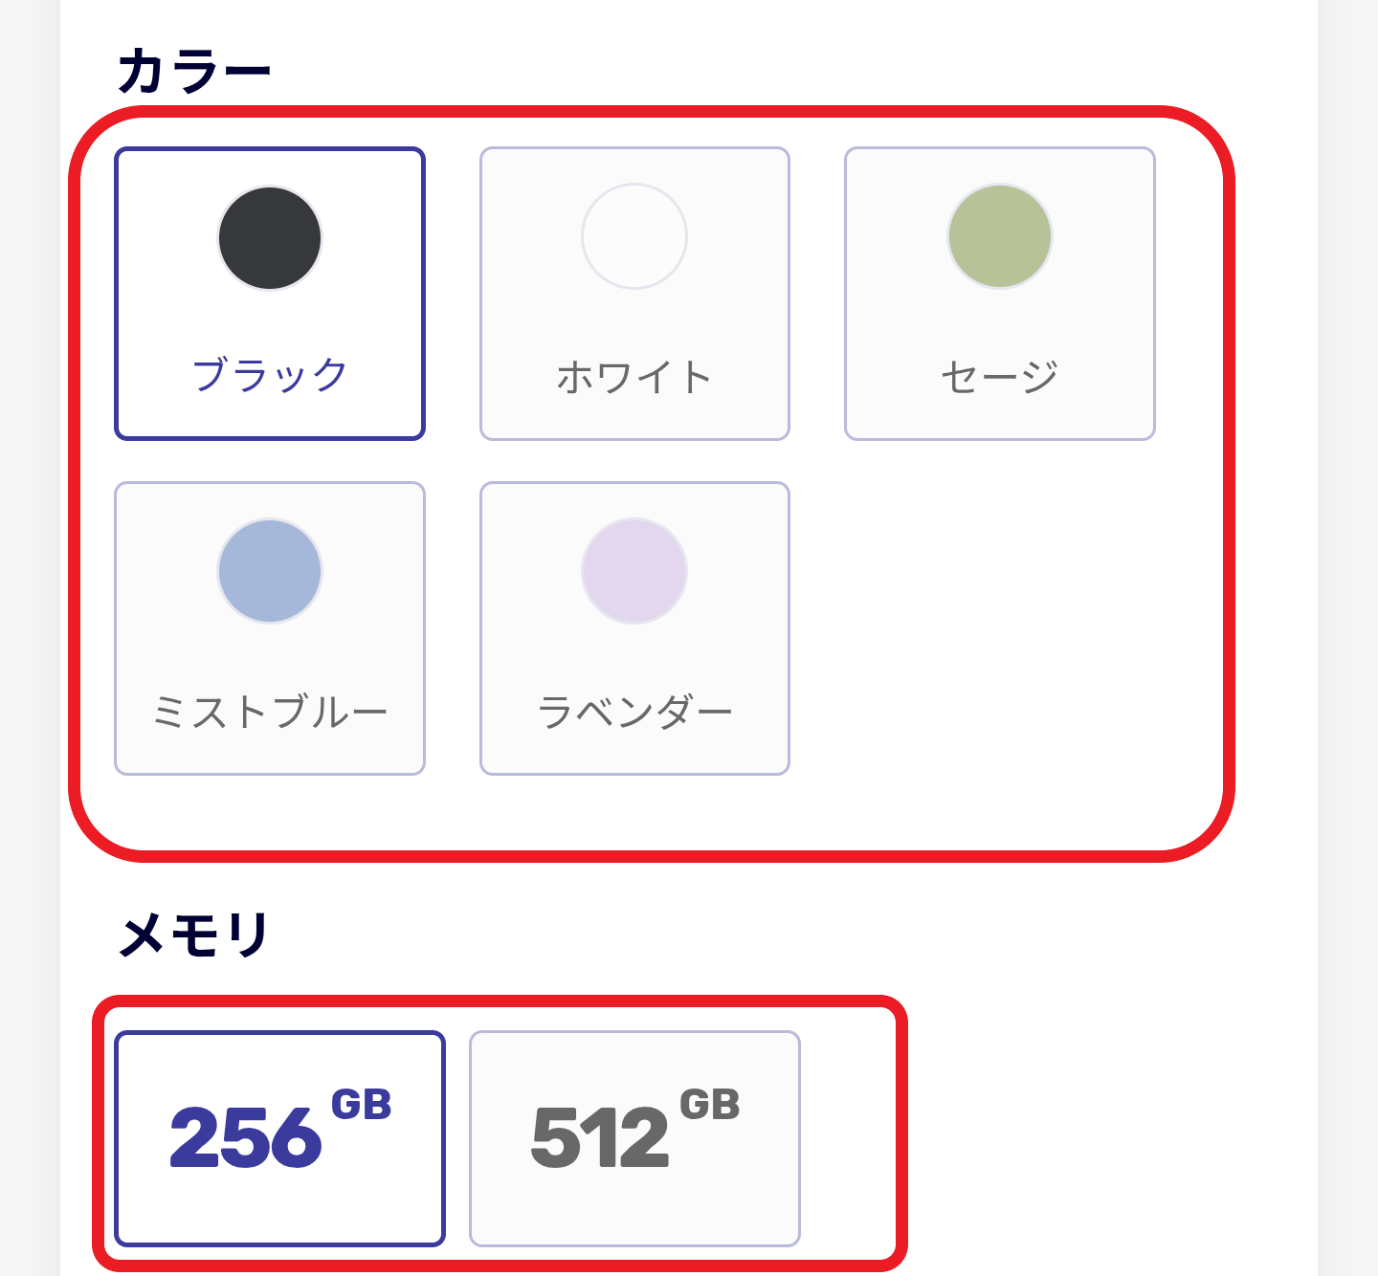Viewport: 1378px width, 1276px height.
Task: Click the ミストブルー text label
Action: pos(270,708)
